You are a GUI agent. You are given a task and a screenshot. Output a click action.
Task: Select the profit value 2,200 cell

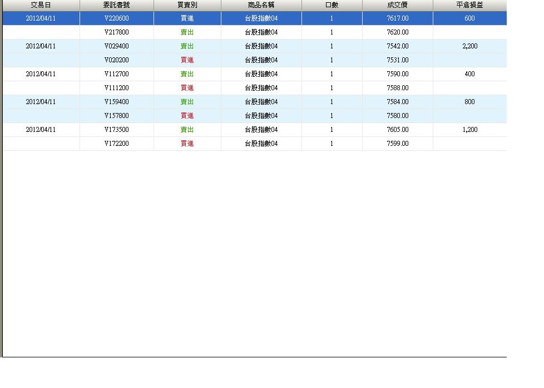coord(470,46)
